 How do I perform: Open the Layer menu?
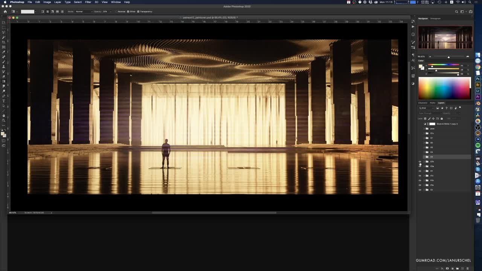click(x=58, y=2)
